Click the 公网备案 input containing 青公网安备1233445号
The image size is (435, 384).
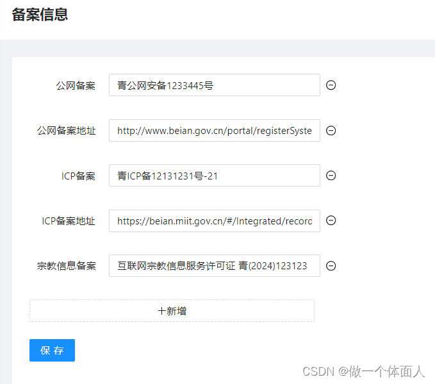215,85
